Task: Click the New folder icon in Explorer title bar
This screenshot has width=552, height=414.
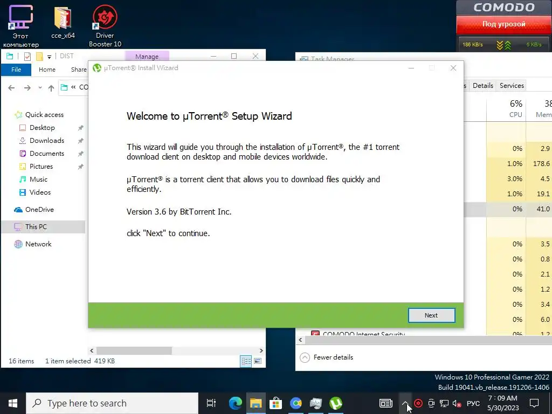Action: point(39,56)
